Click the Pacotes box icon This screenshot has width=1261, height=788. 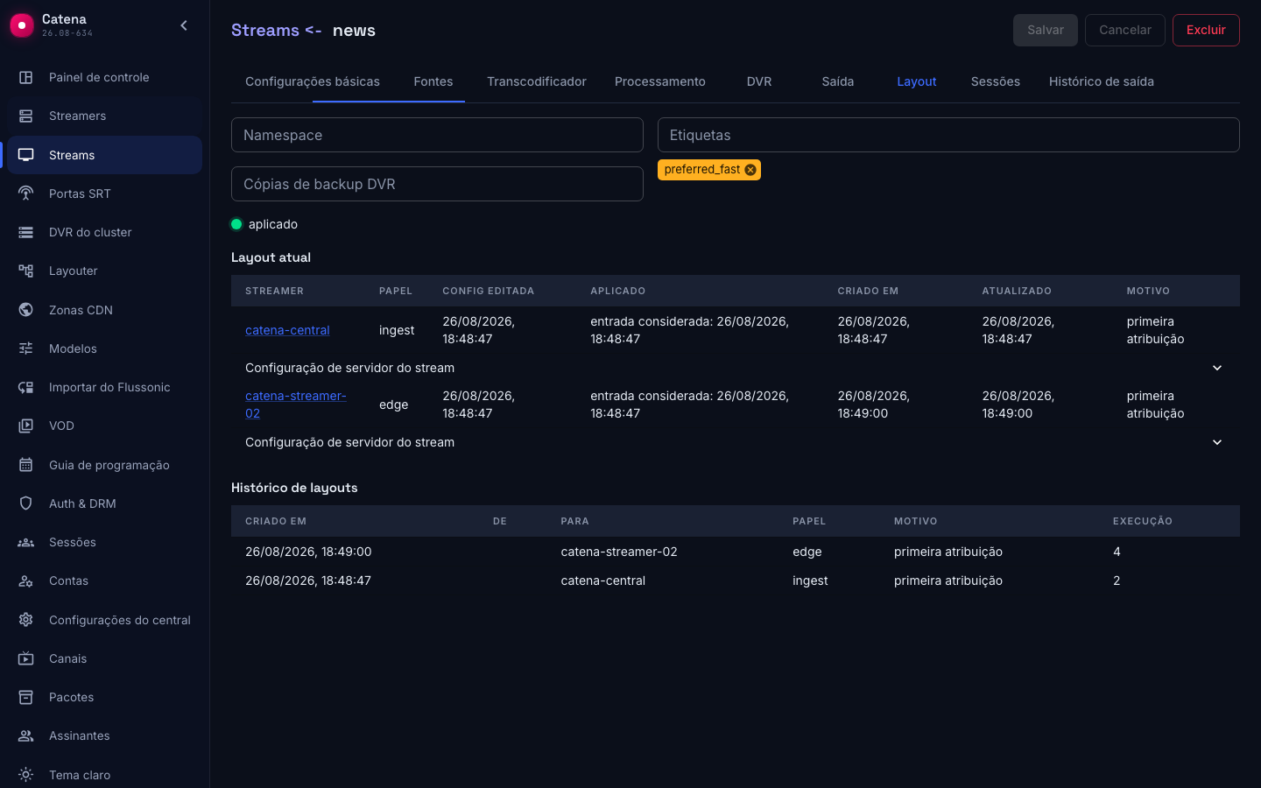tap(26, 697)
